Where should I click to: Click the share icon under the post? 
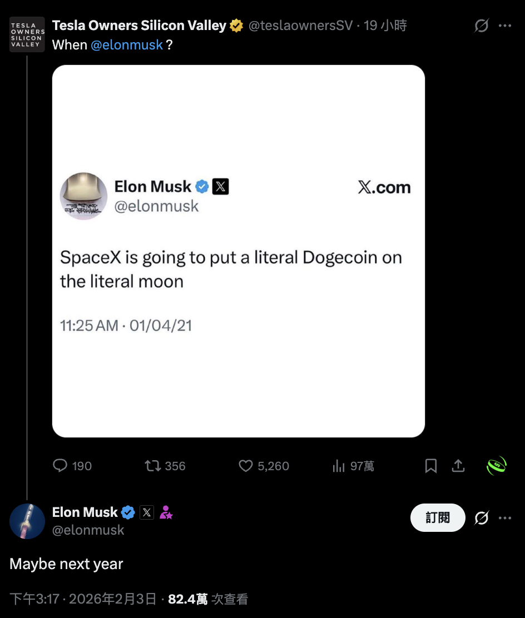(x=458, y=466)
